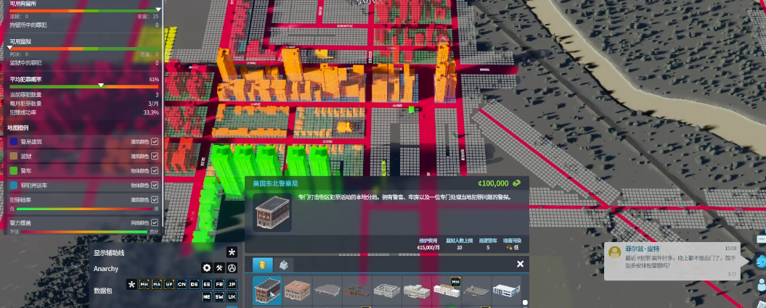Filter by the MH pack in 数据包 row
Screen dimensions: 766x308
tap(144, 285)
